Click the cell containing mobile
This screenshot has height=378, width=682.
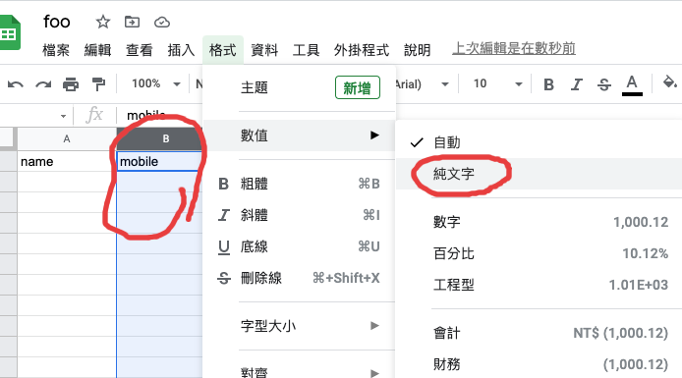159,162
